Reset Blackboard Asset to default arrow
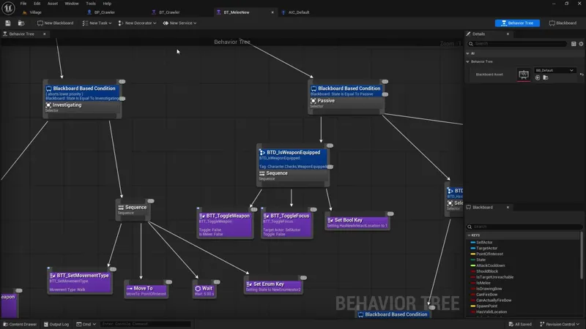This screenshot has width=586, height=329. (582, 75)
